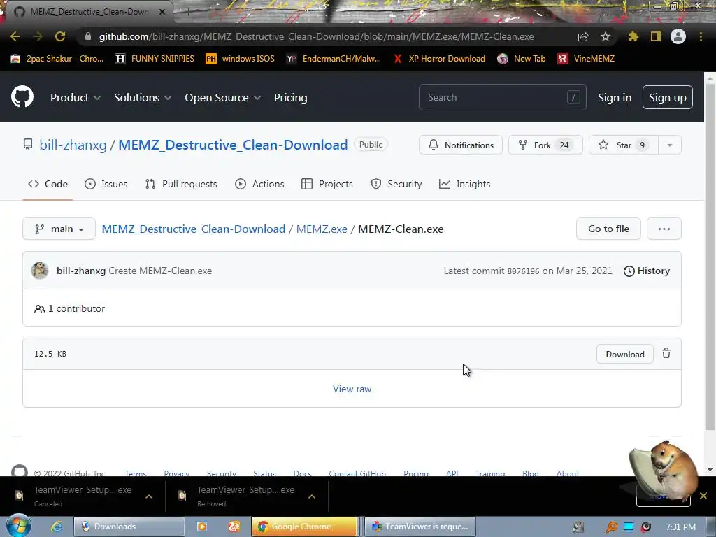The height and width of the screenshot is (537, 716).
Task: Open the MEMZ_Destructive_Clean-Download repository title link
Action: tap(233, 145)
